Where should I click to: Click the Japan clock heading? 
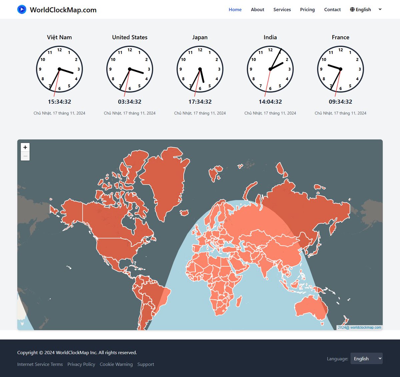200,37
